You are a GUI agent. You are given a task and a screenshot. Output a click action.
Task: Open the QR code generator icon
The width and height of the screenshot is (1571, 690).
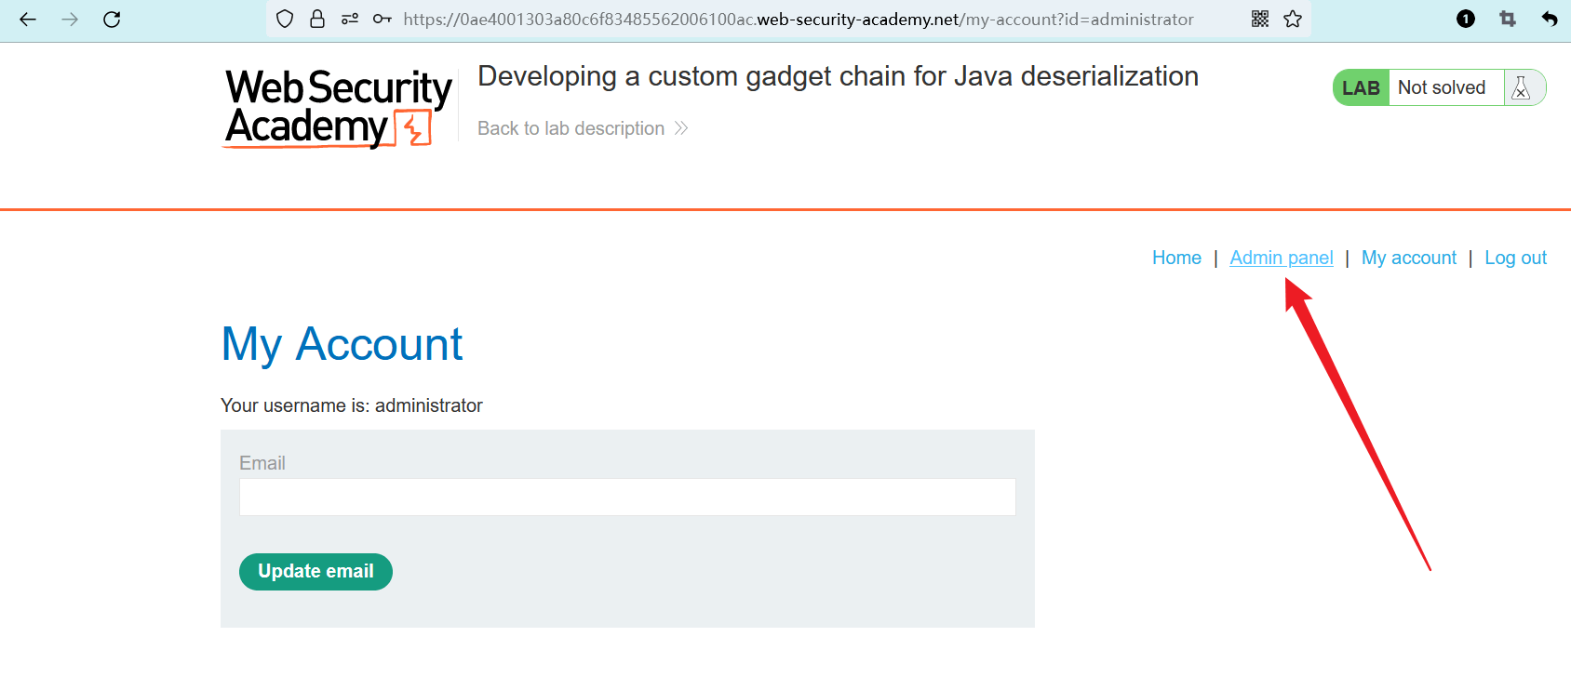coord(1260,20)
